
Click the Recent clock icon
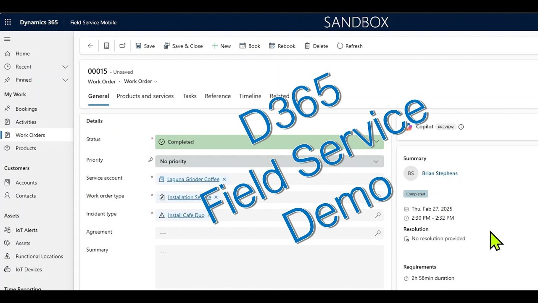[7, 66]
